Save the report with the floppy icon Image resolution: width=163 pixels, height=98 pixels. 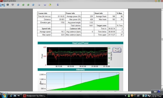click(45, 5)
